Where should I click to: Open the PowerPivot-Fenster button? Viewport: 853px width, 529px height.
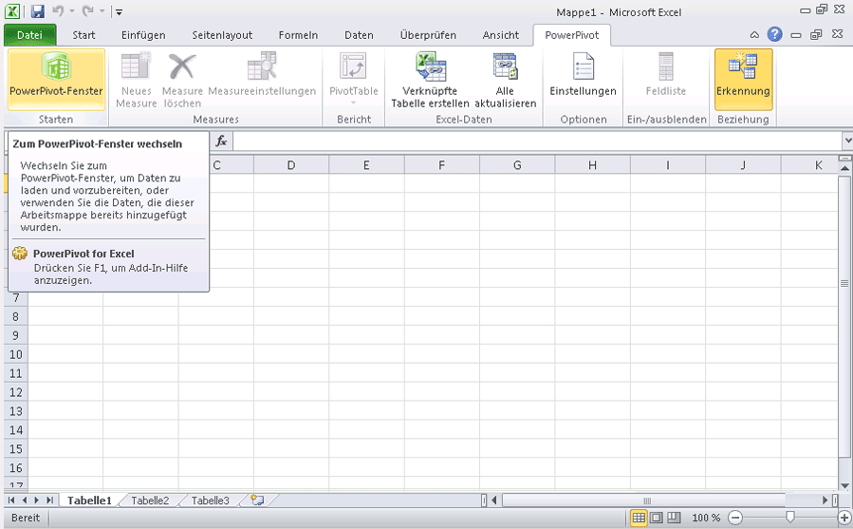57,80
